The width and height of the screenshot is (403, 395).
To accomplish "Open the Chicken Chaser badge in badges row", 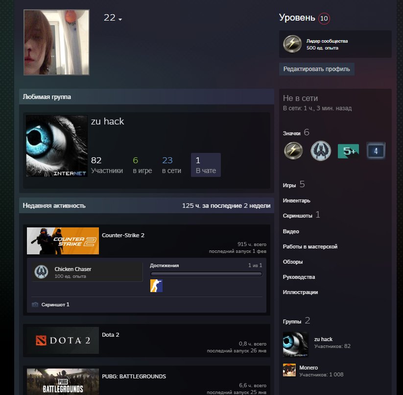I will click(321, 150).
